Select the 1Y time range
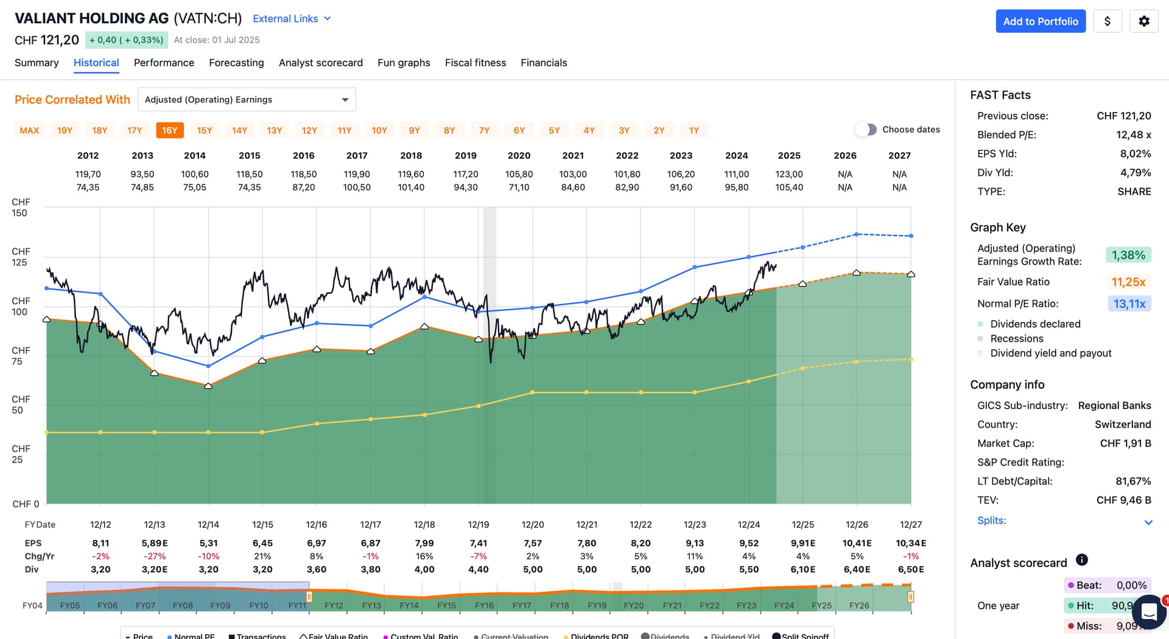This screenshot has height=639, width=1169. click(x=694, y=130)
